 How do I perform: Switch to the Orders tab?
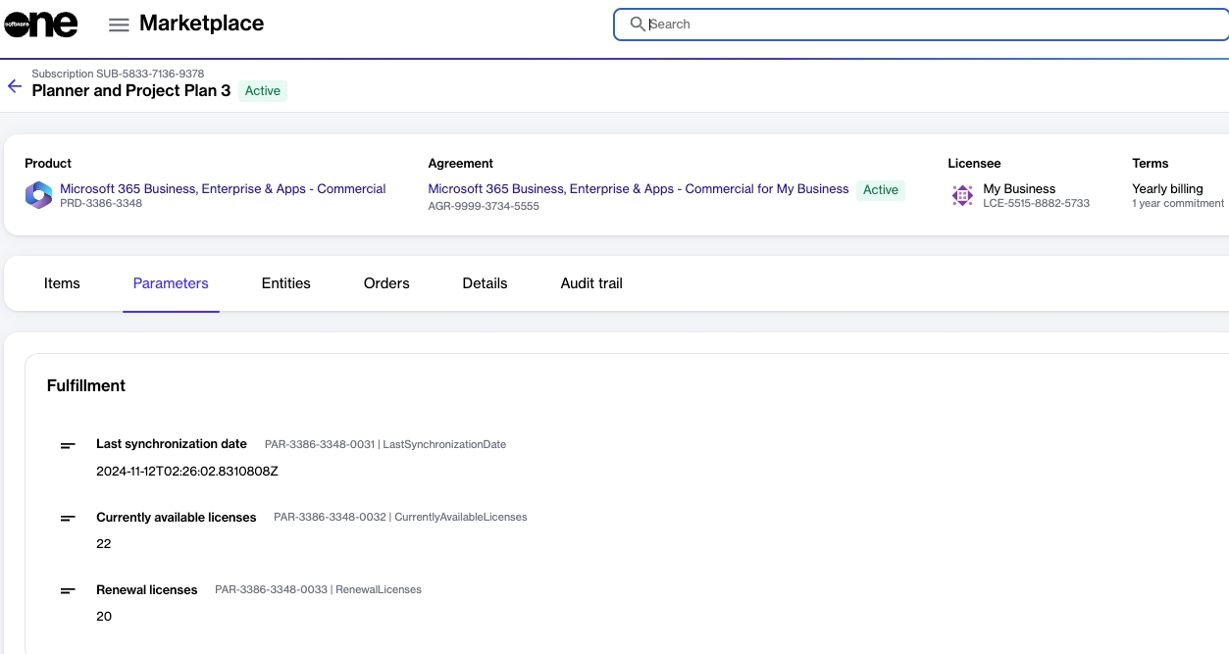pos(386,283)
